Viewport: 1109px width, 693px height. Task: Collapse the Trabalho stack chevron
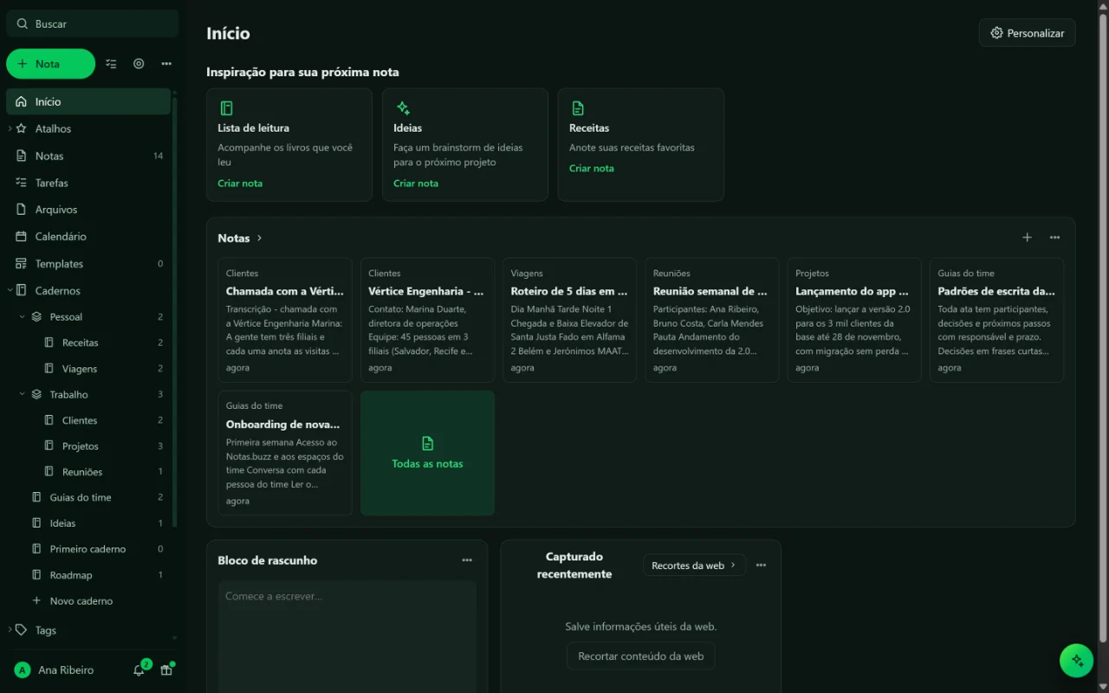tap(23, 394)
